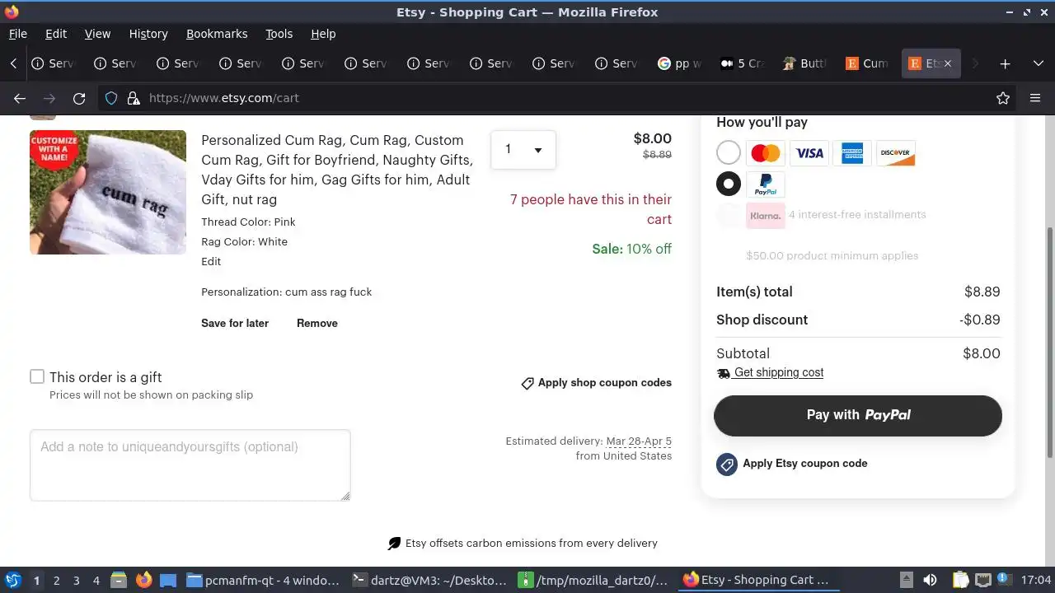1055x593 pixels.
Task: Open the View menu
Action: tap(97, 34)
